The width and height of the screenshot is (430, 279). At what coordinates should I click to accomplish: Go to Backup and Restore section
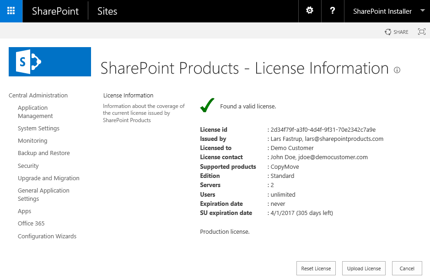43,153
